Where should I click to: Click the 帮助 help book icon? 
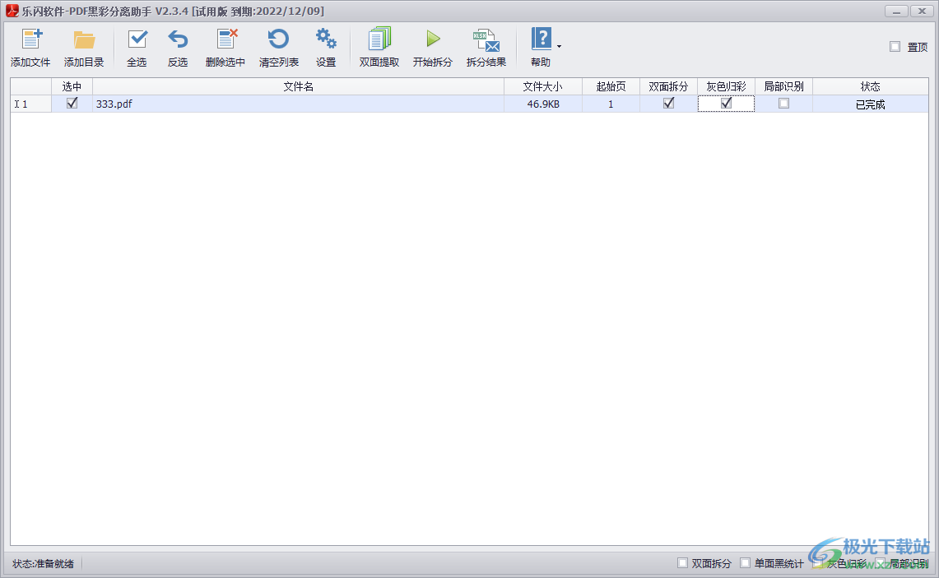point(542,39)
